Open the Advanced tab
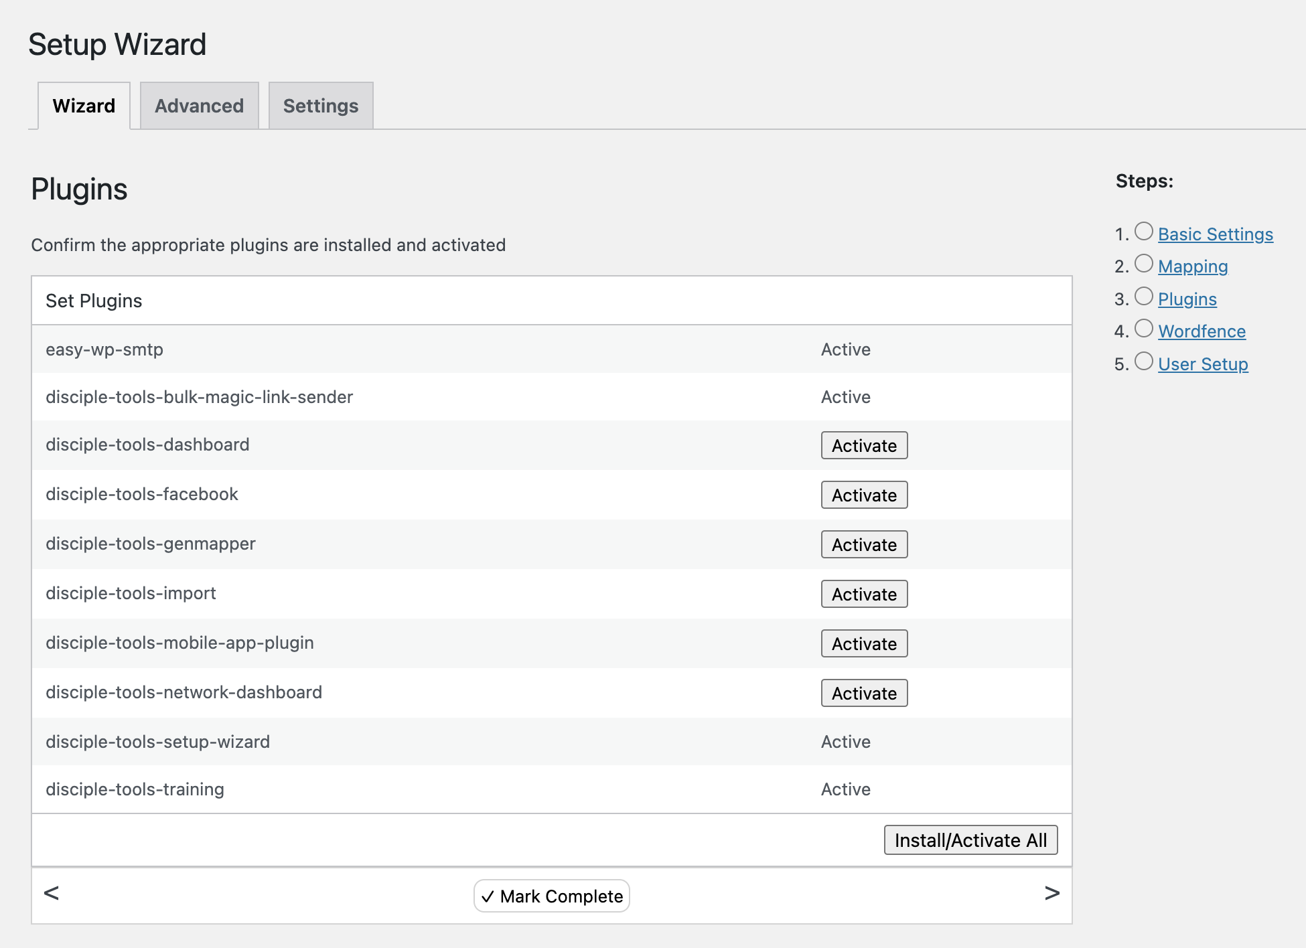 (x=200, y=106)
